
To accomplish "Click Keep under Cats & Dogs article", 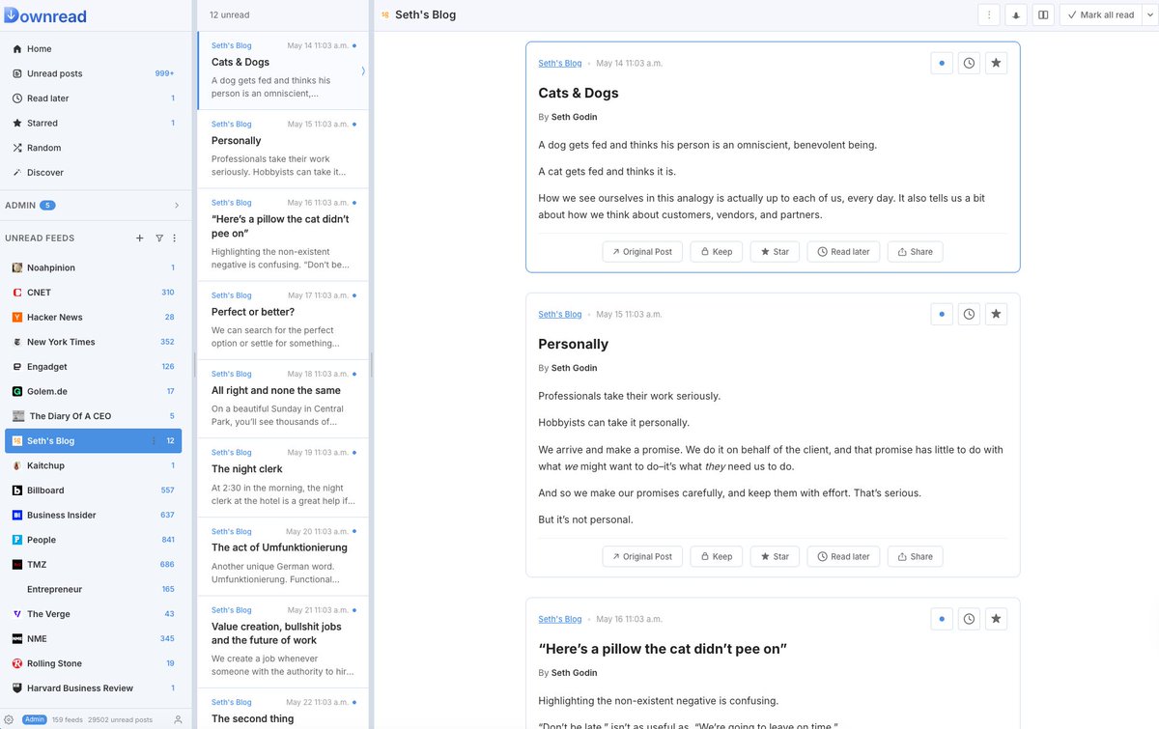I will pyautogui.click(x=717, y=252).
